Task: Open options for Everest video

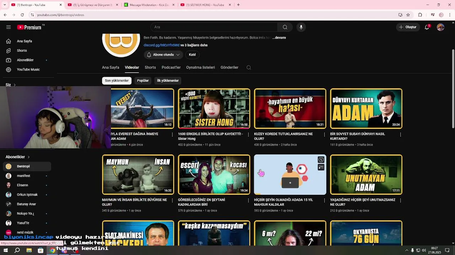Action: coord(172,135)
